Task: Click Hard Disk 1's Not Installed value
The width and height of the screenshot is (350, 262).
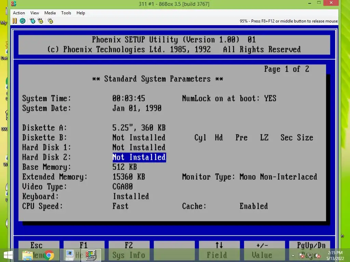Action: pyautogui.click(x=139, y=147)
